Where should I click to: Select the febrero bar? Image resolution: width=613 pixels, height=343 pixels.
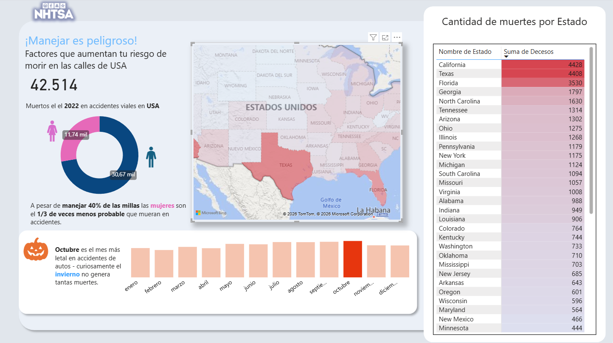(x=164, y=264)
